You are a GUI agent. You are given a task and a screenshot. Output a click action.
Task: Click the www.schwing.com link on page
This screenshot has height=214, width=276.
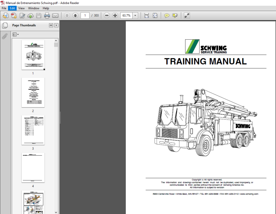(249, 194)
